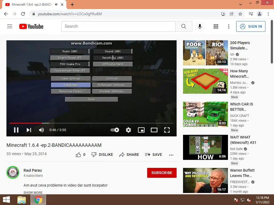The image size is (274, 205).
Task: Bookmark this tab with the star
Action: [240, 14]
